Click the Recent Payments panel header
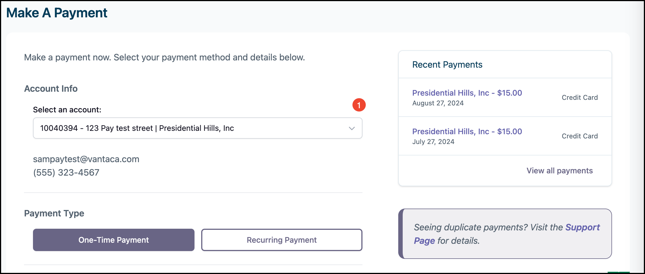Viewport: 645px width, 274px height. [x=447, y=65]
